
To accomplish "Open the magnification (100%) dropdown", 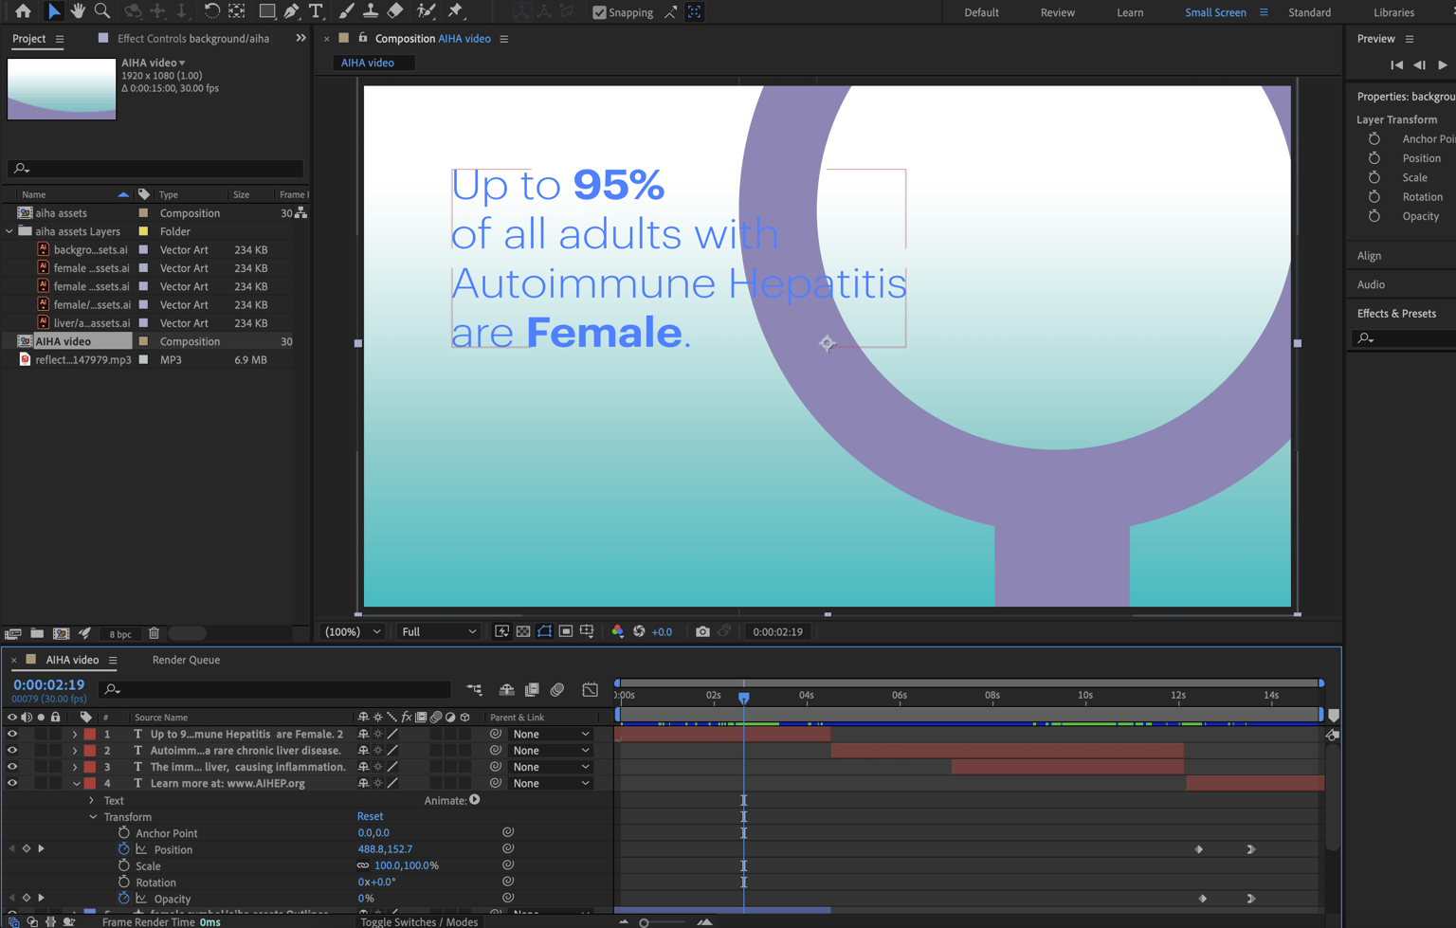I will coord(354,631).
